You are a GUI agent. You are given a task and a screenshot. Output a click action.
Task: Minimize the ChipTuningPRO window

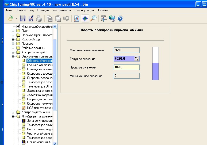[x=198, y=4]
